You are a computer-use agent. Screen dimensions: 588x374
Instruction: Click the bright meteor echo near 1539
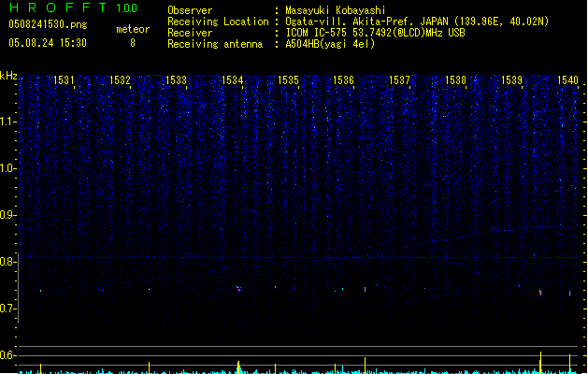point(540,293)
